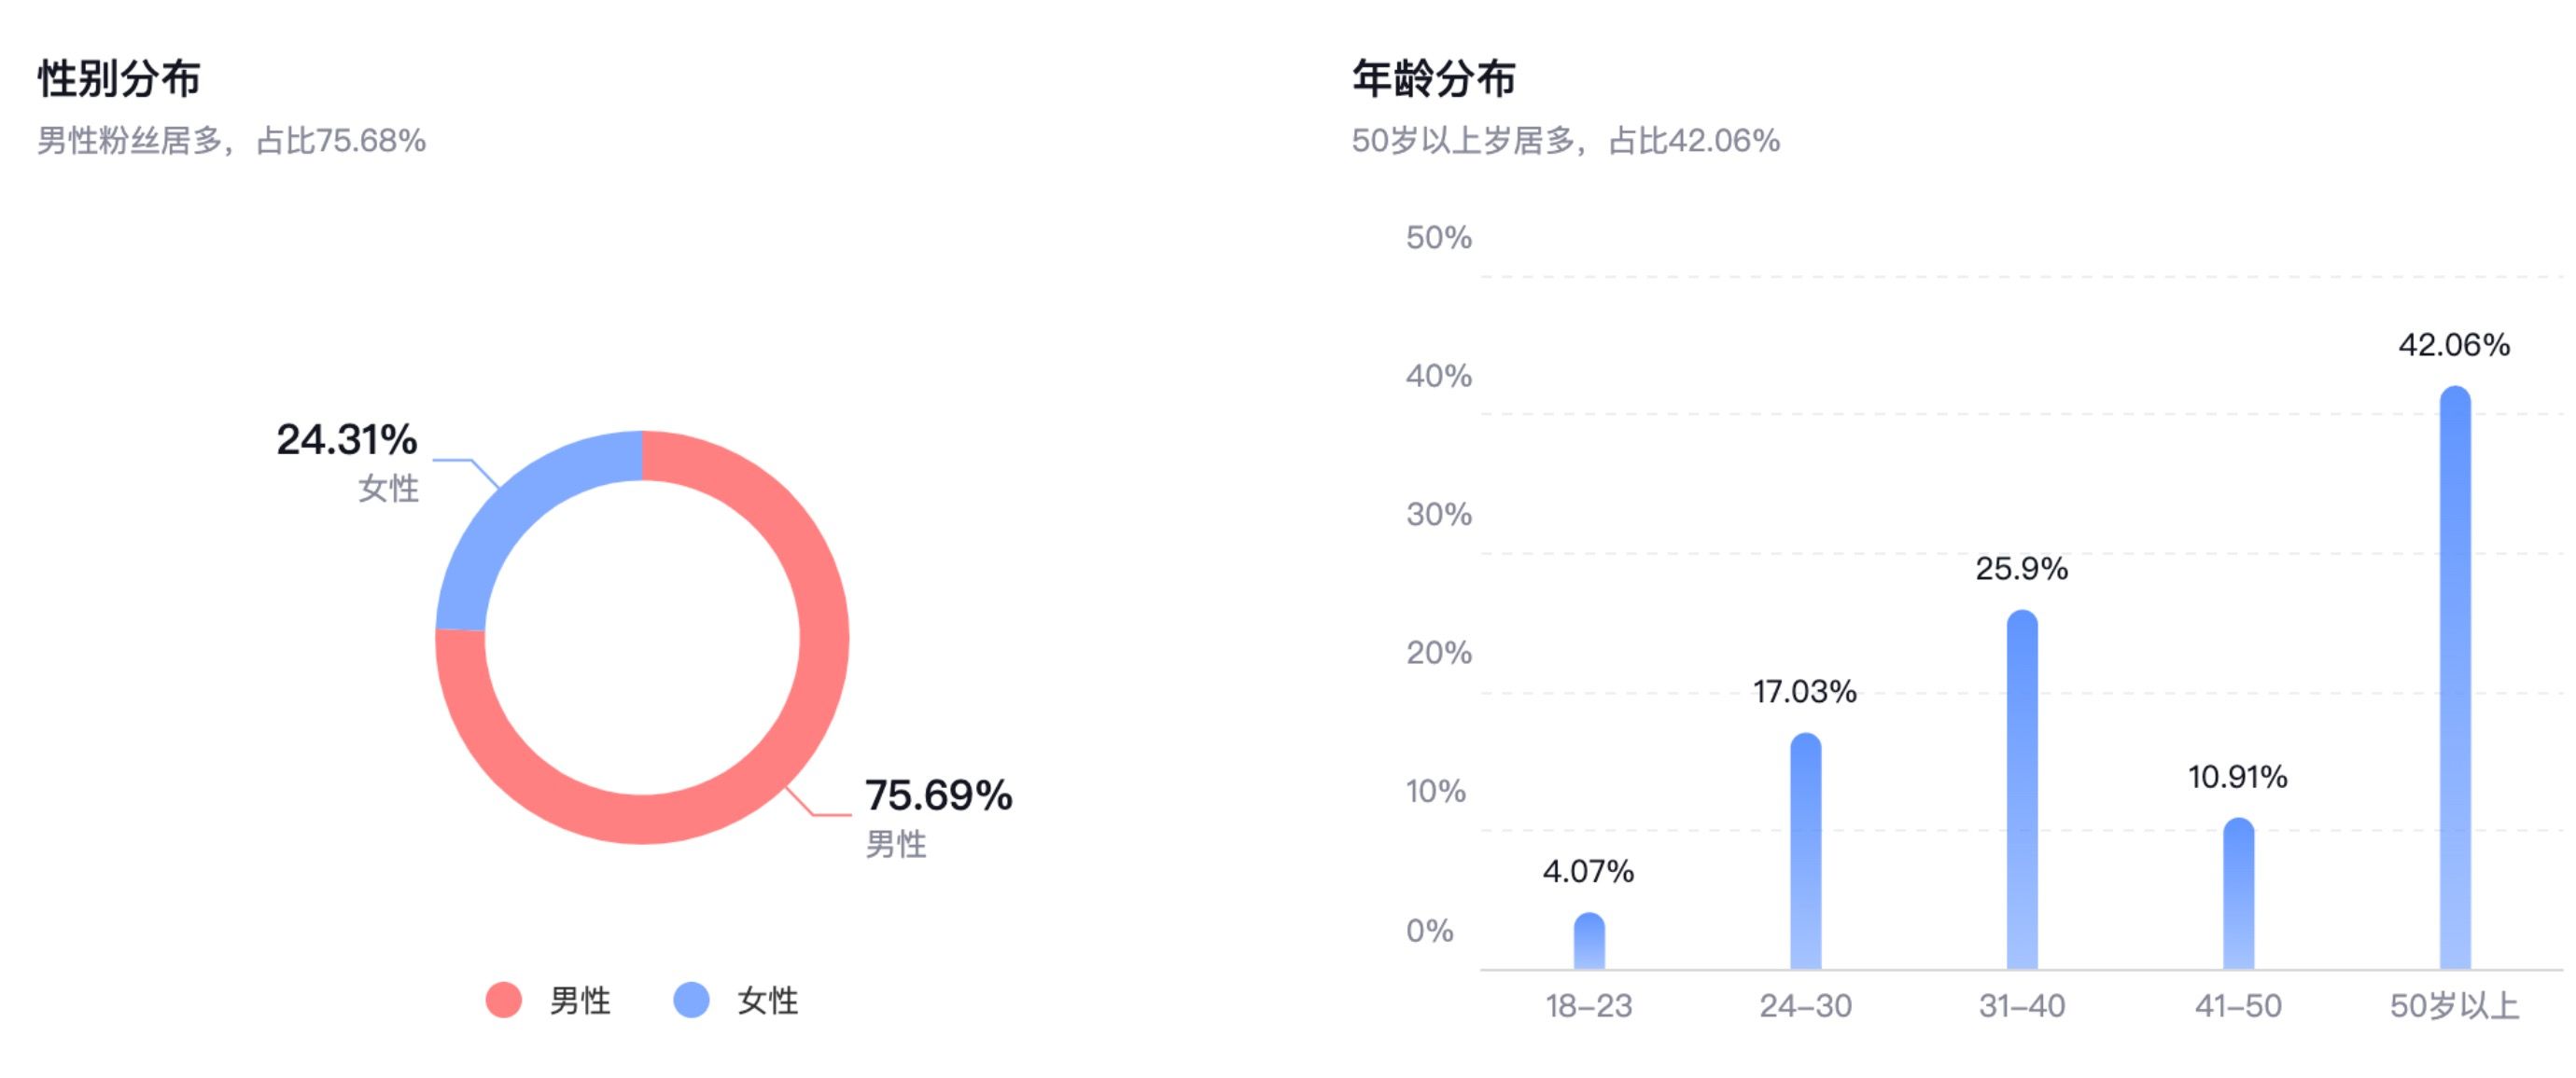Viewport: 2576px width, 1078px height.
Task: Click the 17.03% bar value label
Action: click(1805, 692)
